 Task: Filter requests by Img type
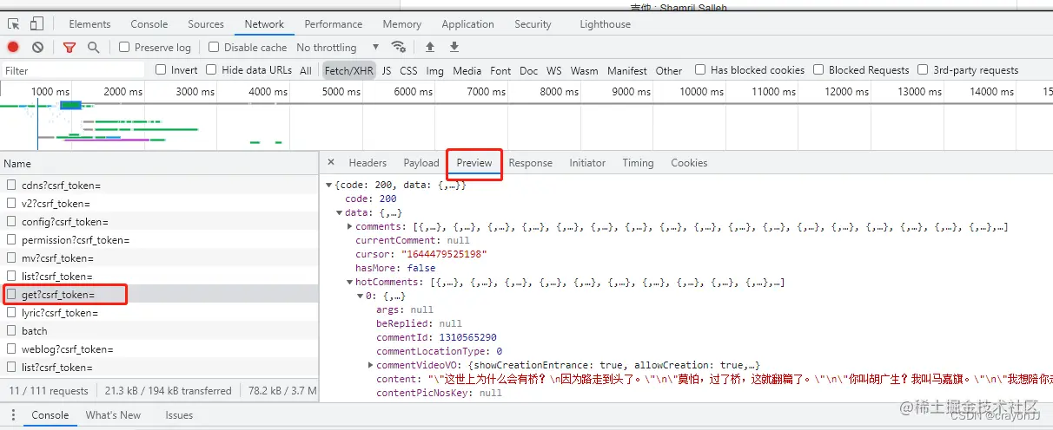coord(435,70)
